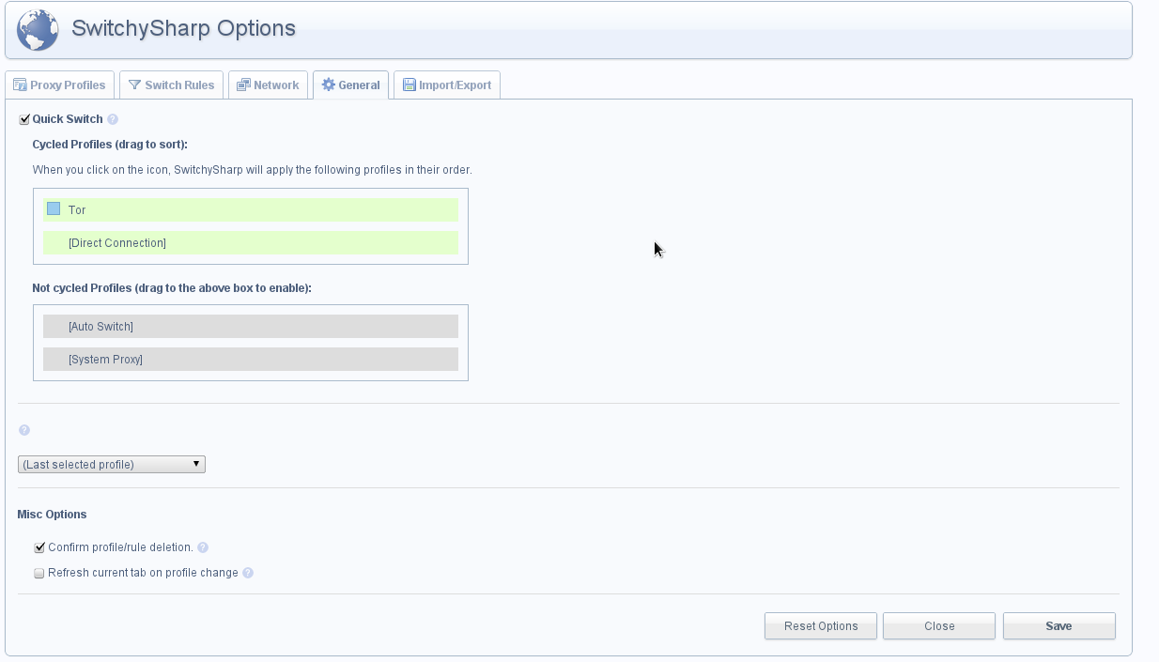Image resolution: width=1159 pixels, height=662 pixels.
Task: Switch to the Switch Rules tab
Action: point(172,85)
